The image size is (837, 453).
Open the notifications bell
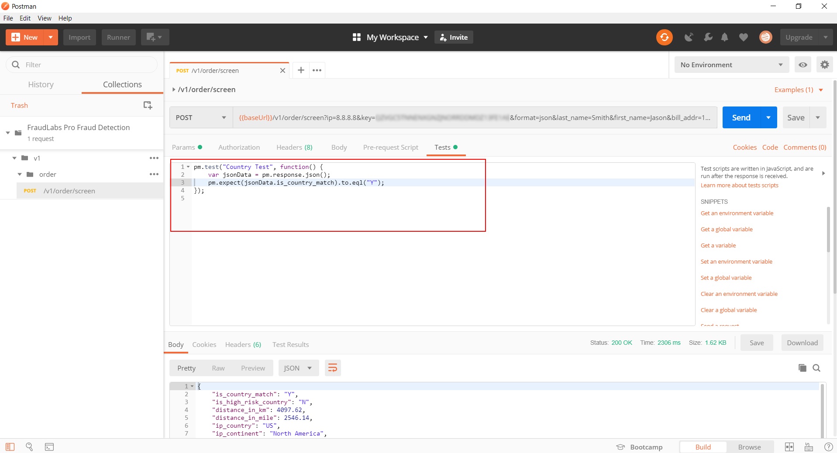pos(724,37)
